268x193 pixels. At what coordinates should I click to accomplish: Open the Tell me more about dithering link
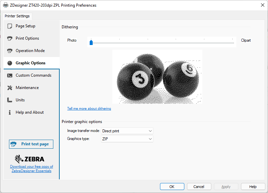(x=89, y=109)
